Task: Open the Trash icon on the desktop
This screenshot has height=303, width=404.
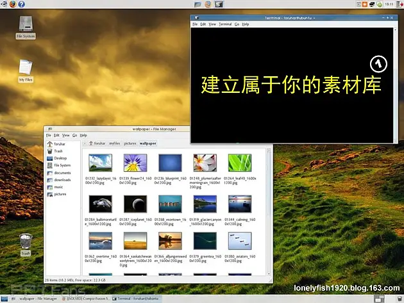Action: click(x=25, y=243)
